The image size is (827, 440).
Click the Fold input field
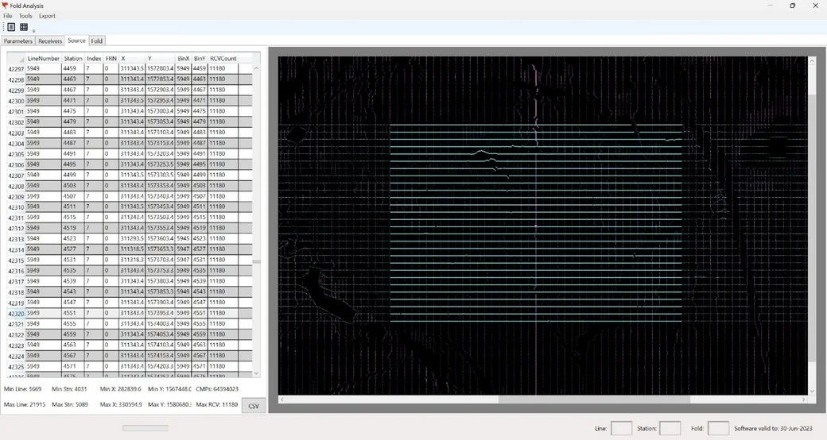point(718,428)
